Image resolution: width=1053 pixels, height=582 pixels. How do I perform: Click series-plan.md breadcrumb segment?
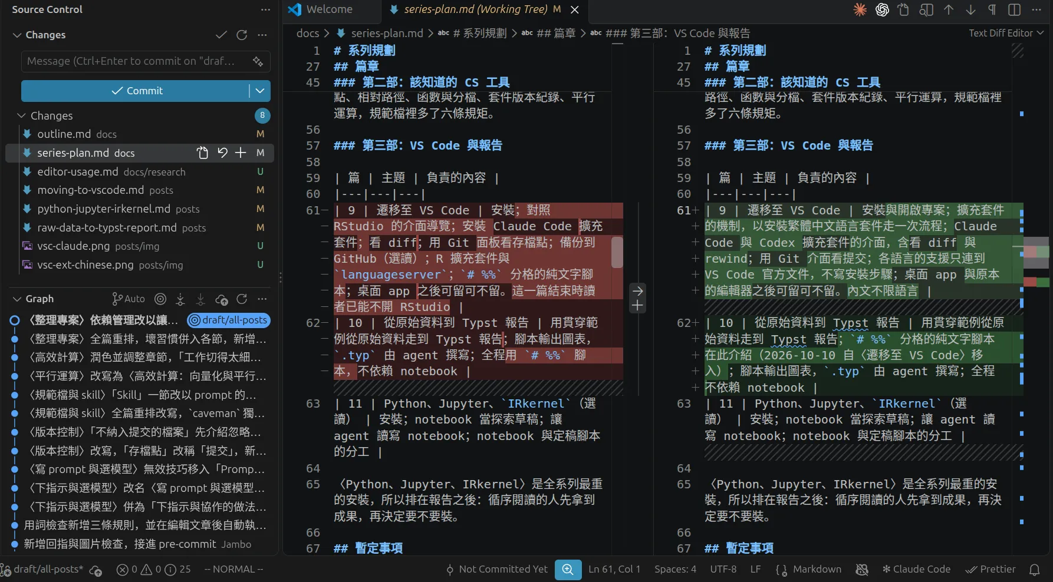(x=387, y=33)
